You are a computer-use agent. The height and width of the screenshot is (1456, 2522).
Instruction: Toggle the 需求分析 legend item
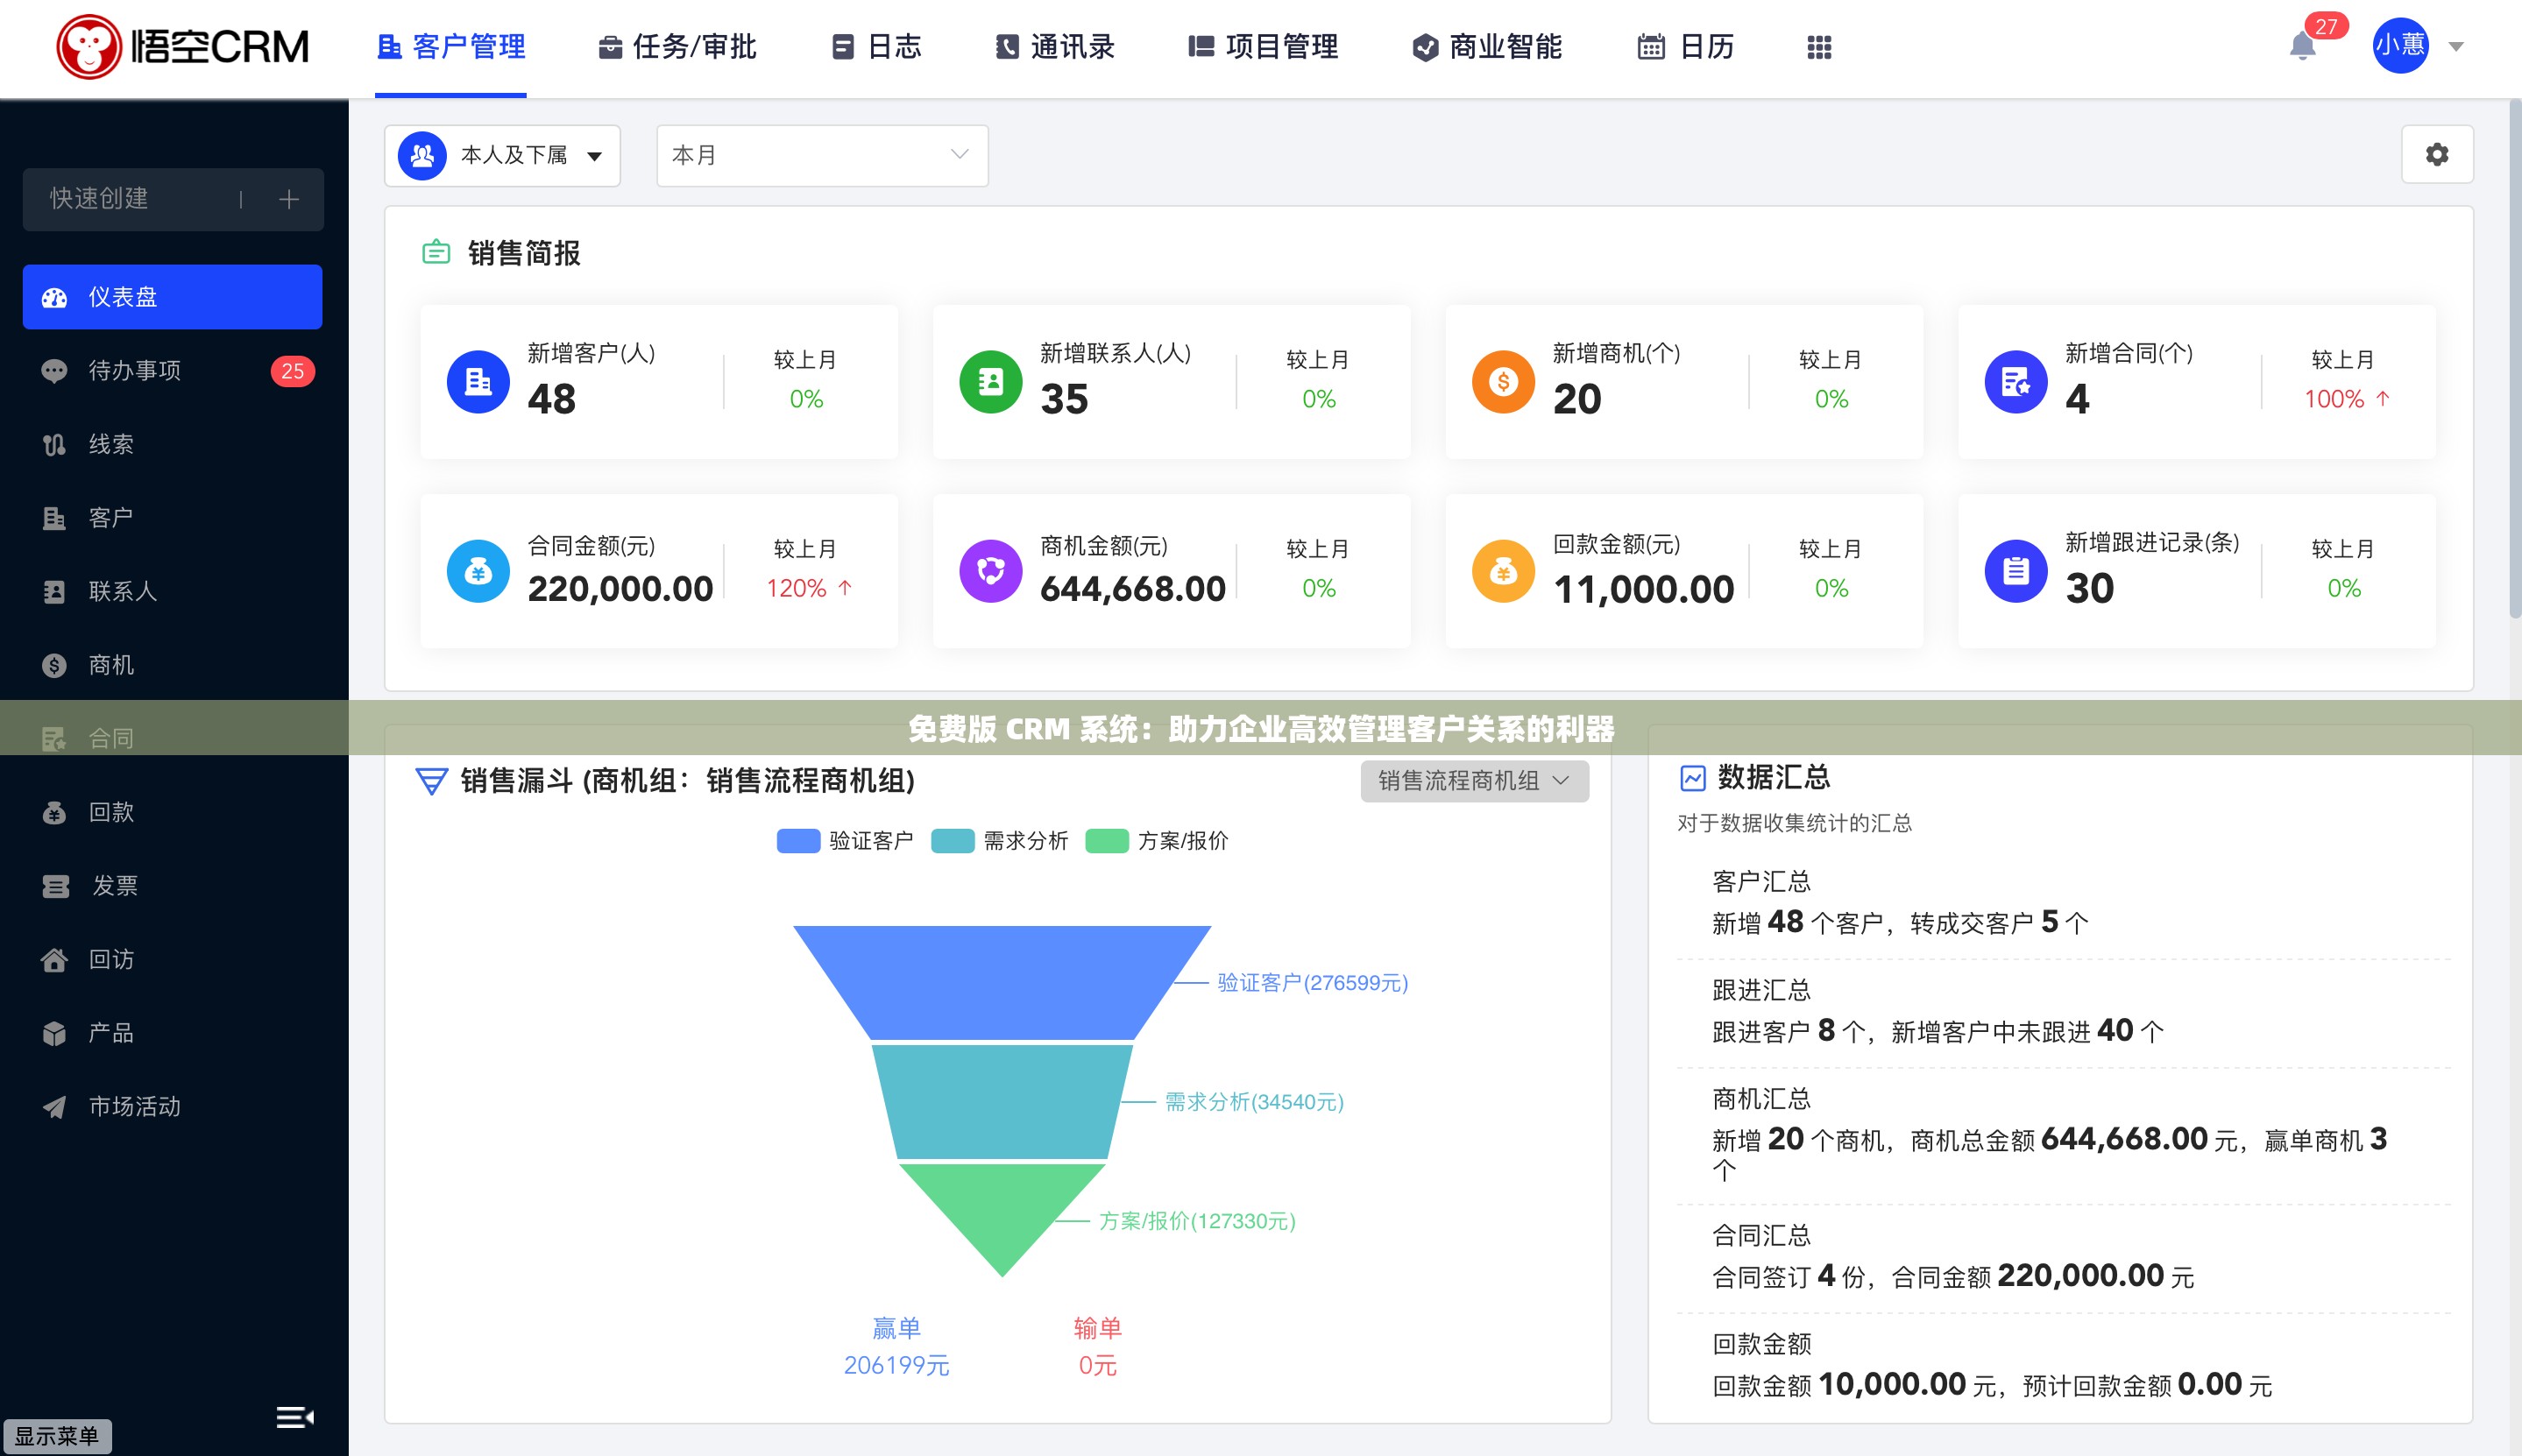[x=1000, y=841]
